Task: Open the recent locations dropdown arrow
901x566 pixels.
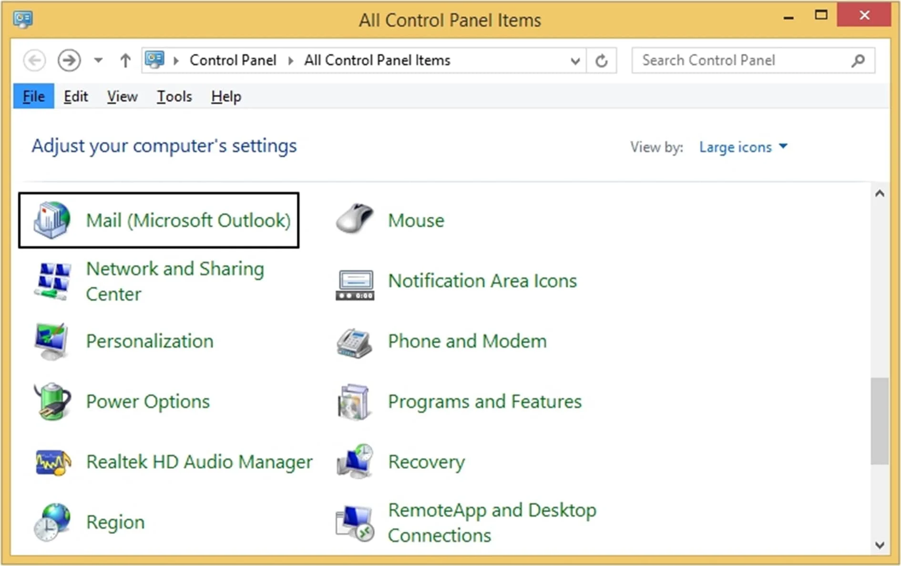Action: 98,61
